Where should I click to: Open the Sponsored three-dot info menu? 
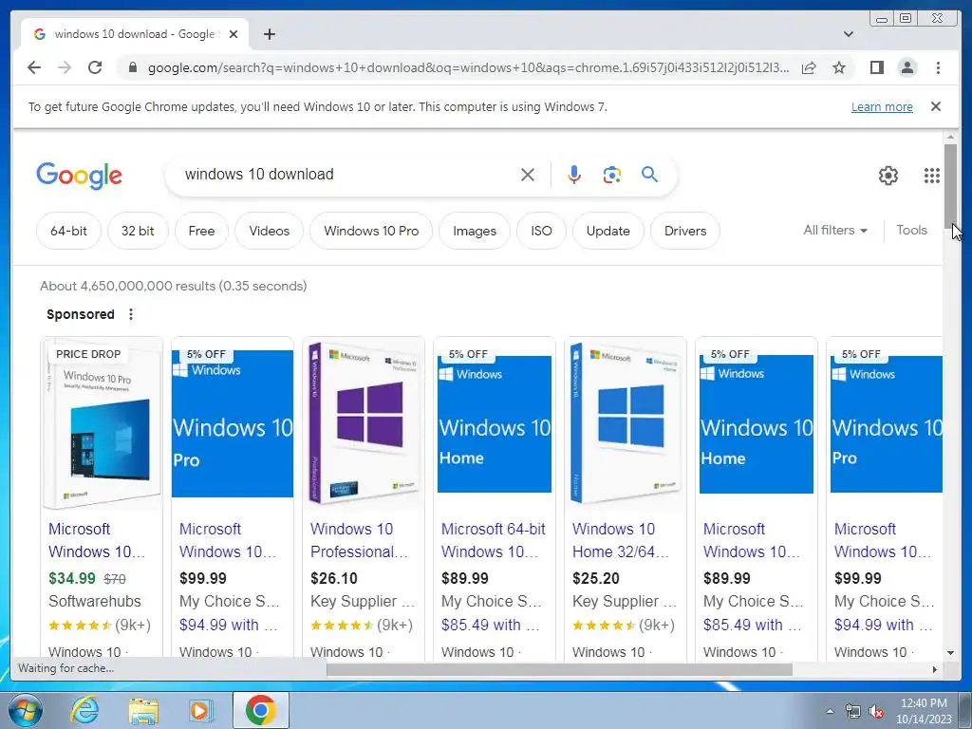(131, 314)
